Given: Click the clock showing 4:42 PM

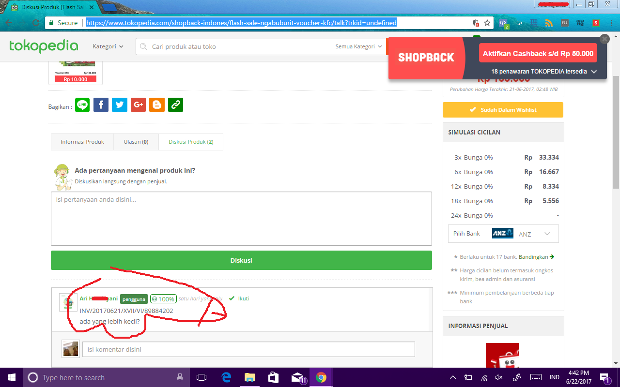Looking at the screenshot, I should [x=578, y=373].
